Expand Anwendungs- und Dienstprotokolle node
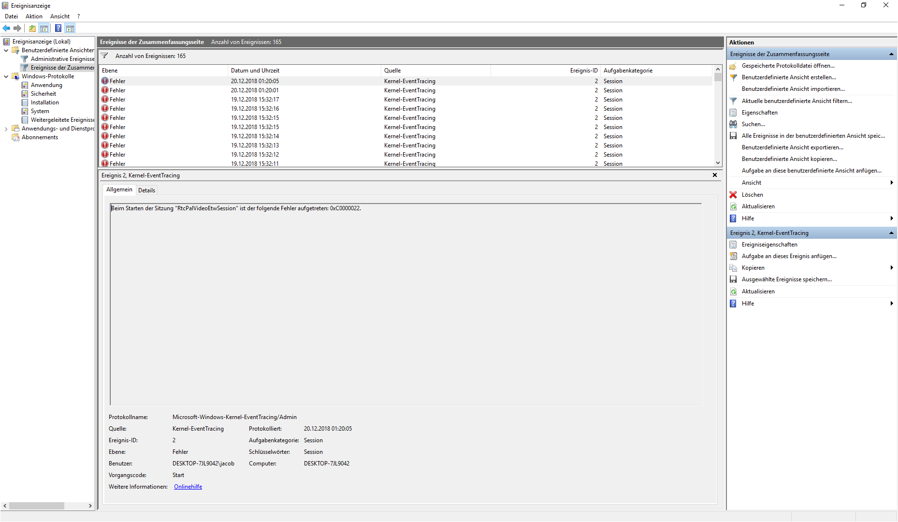The height and width of the screenshot is (522, 898). [6, 129]
